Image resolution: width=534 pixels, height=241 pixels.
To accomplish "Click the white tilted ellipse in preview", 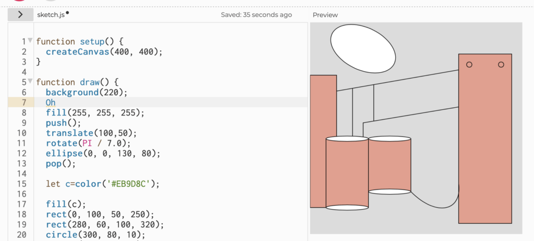I will tap(363, 48).
